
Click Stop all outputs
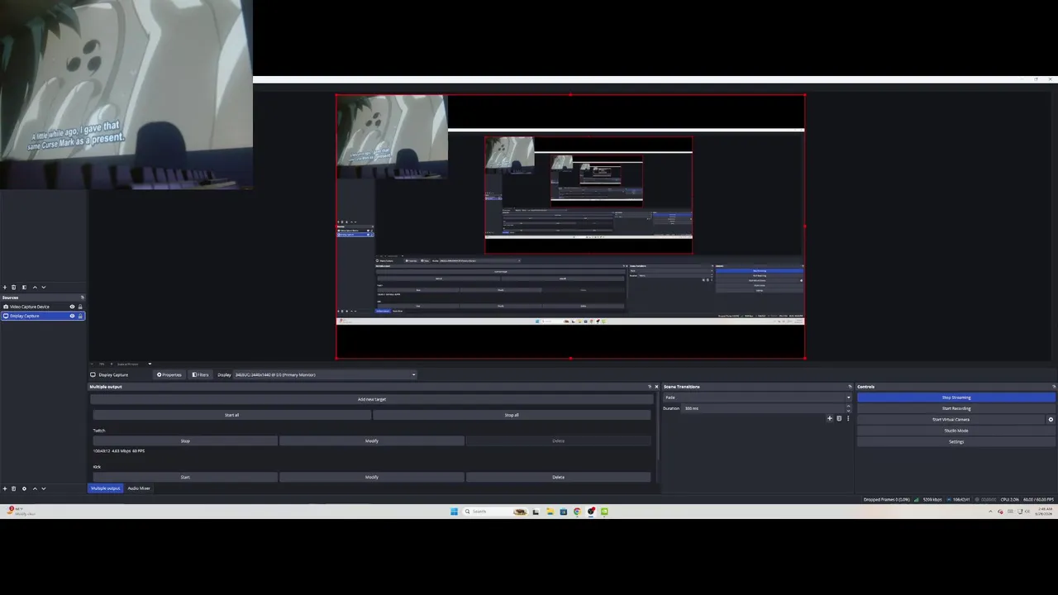(512, 415)
